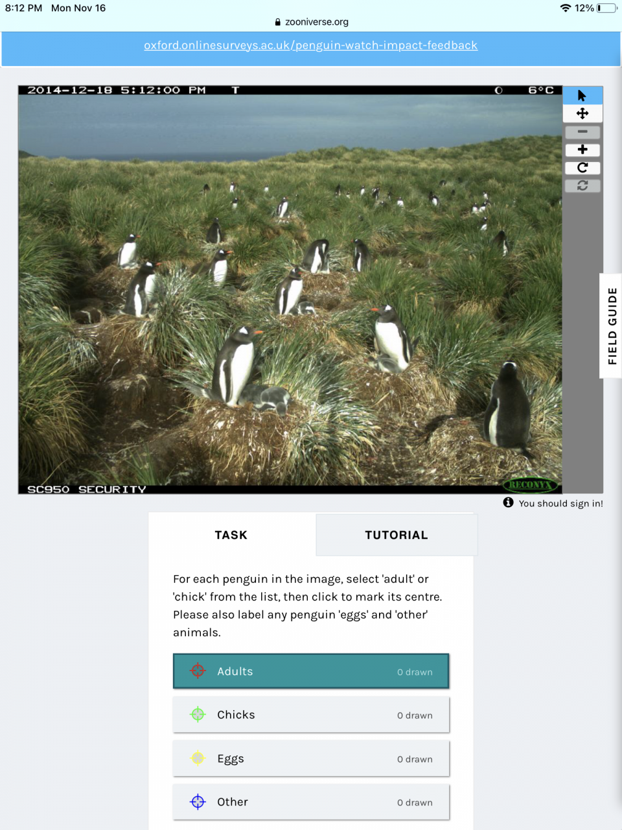The width and height of the screenshot is (622, 830).
Task: Click the '0 drawn' count for Chicks
Action: (x=415, y=715)
